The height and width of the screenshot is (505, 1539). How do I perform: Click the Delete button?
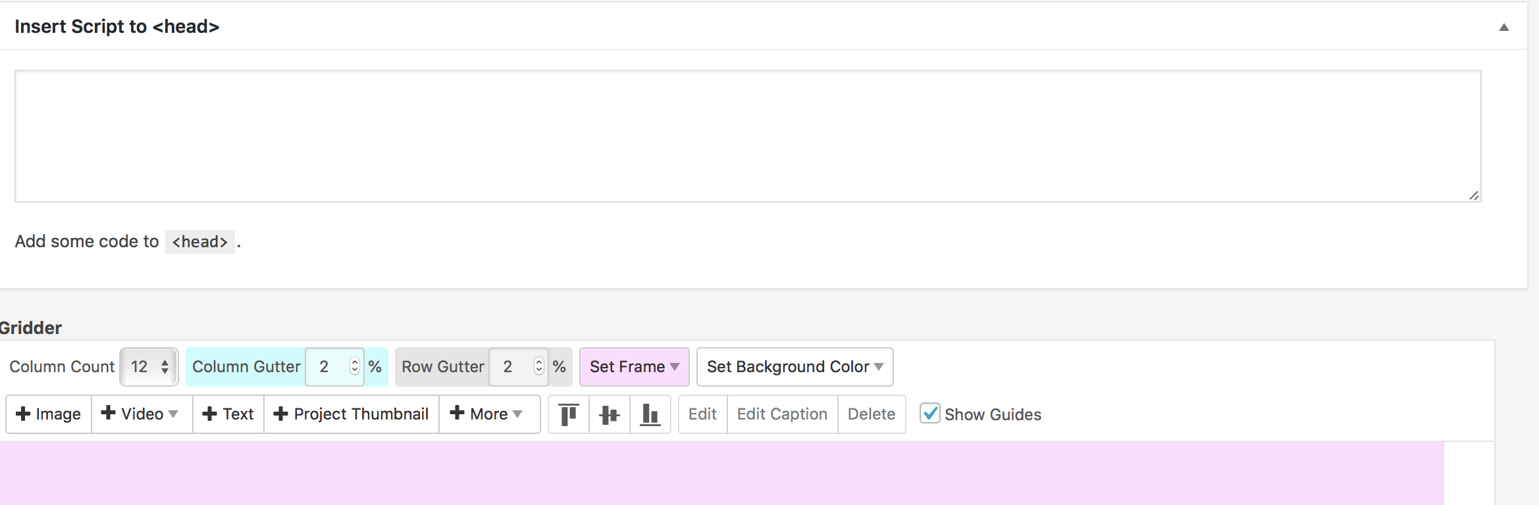[871, 414]
